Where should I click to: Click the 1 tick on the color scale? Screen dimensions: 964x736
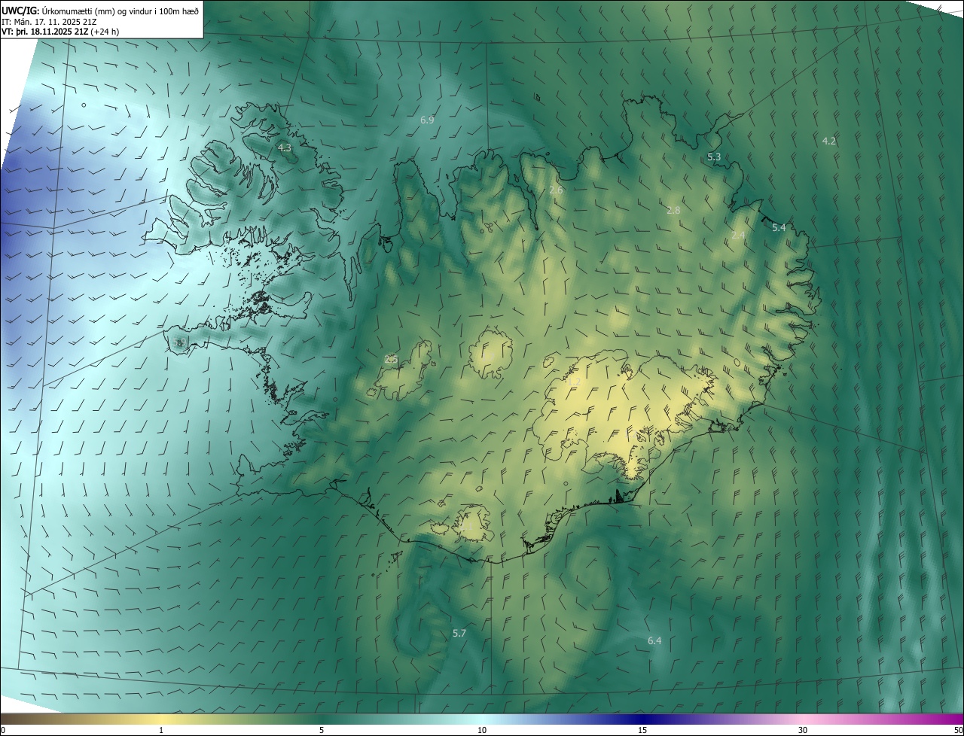click(161, 730)
